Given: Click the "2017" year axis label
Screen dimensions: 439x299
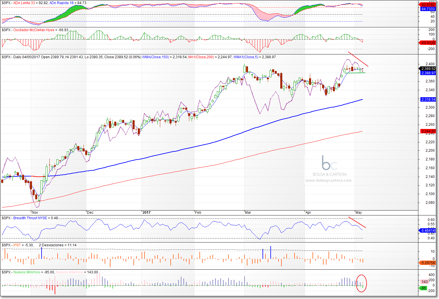Looking at the screenshot, I should coord(147,213).
